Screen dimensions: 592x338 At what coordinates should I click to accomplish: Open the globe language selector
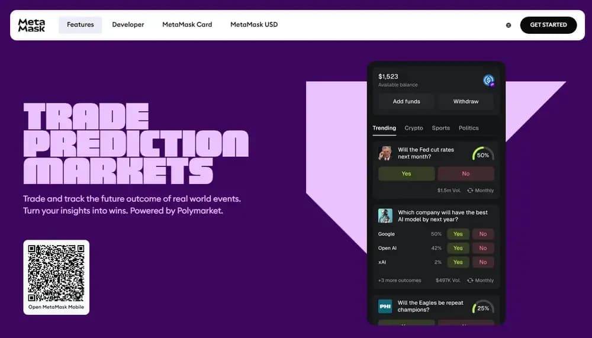point(508,25)
